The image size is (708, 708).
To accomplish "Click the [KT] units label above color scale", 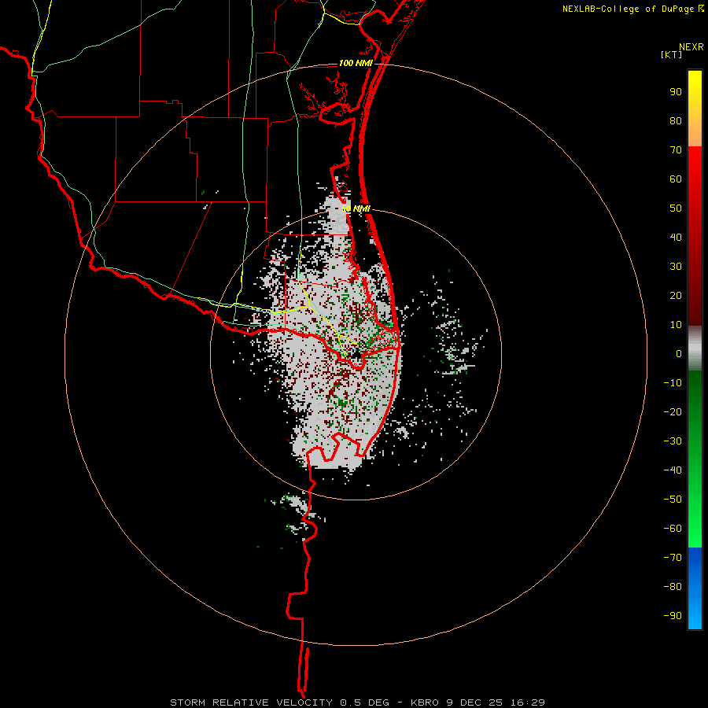I will (672, 54).
